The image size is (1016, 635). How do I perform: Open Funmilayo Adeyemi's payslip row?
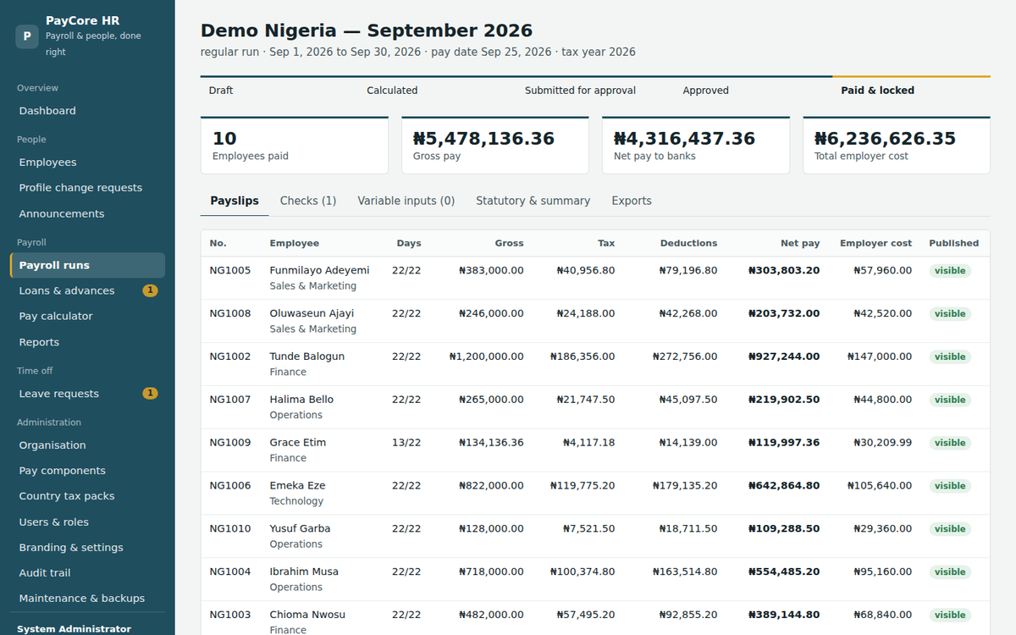595,278
